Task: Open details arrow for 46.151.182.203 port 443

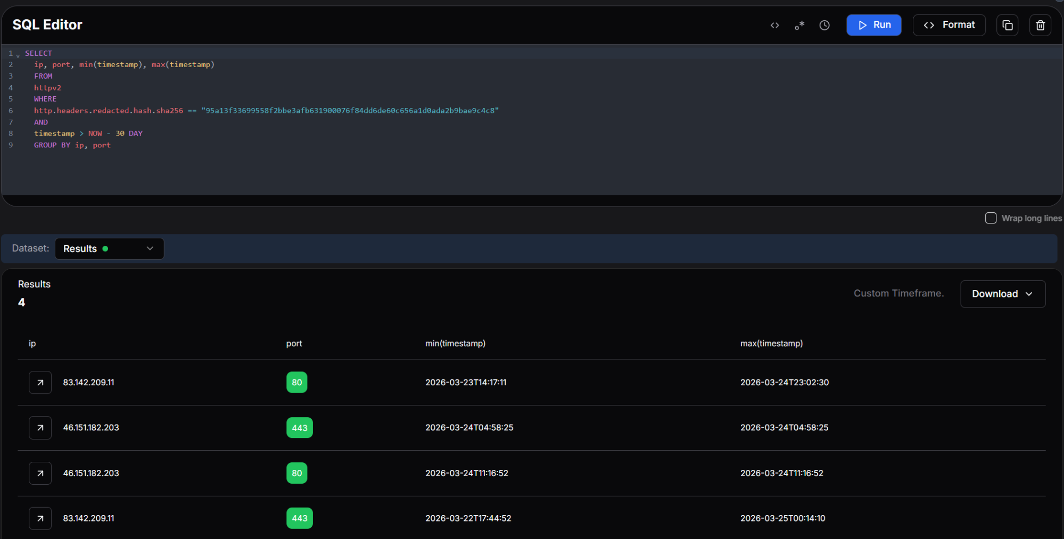Action: [x=40, y=427]
